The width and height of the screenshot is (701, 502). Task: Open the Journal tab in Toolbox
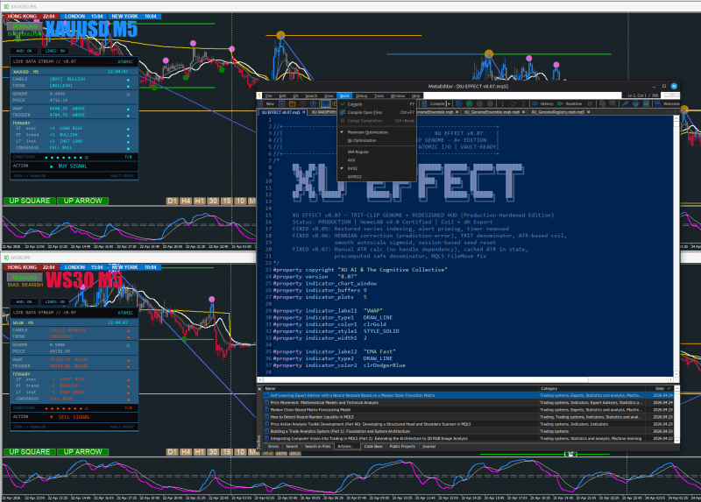pyautogui.click(x=428, y=447)
